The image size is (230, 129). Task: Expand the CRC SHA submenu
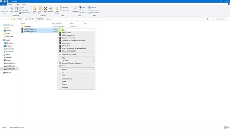[76, 61]
